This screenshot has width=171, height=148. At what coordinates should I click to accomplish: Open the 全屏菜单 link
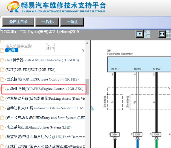pos(147,34)
